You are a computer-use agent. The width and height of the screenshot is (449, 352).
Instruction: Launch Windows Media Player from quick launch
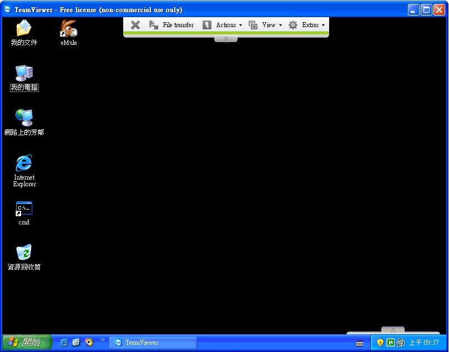tap(89, 342)
